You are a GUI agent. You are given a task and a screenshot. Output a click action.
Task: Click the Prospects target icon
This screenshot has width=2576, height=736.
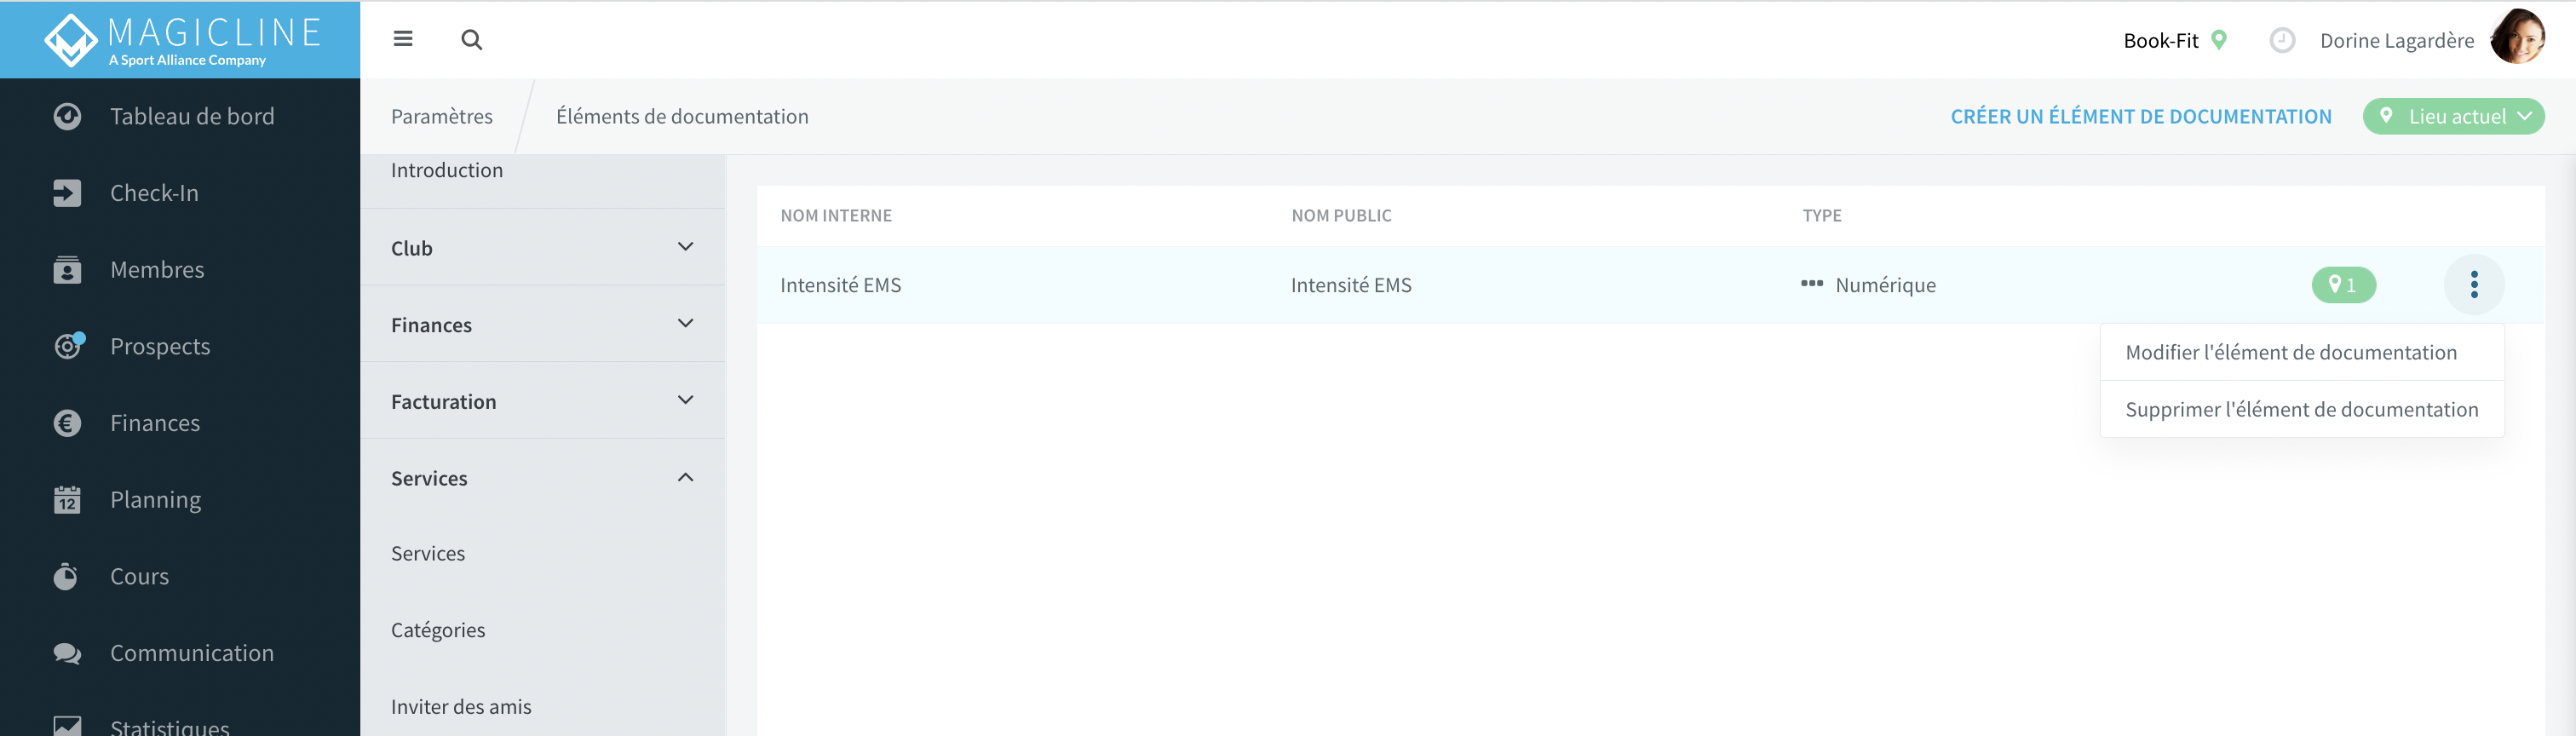68,346
